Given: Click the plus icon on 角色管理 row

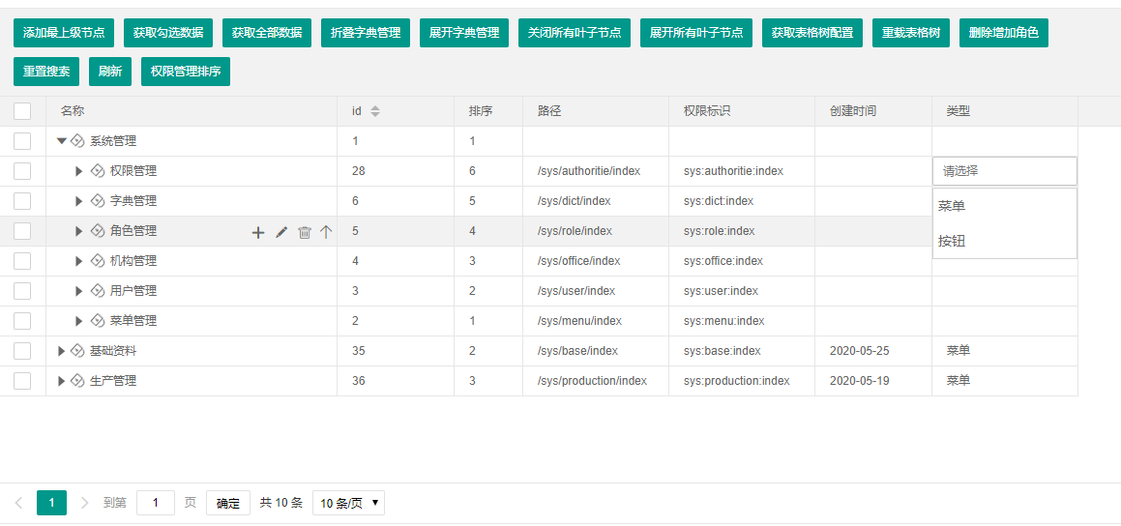Looking at the screenshot, I should (x=258, y=232).
